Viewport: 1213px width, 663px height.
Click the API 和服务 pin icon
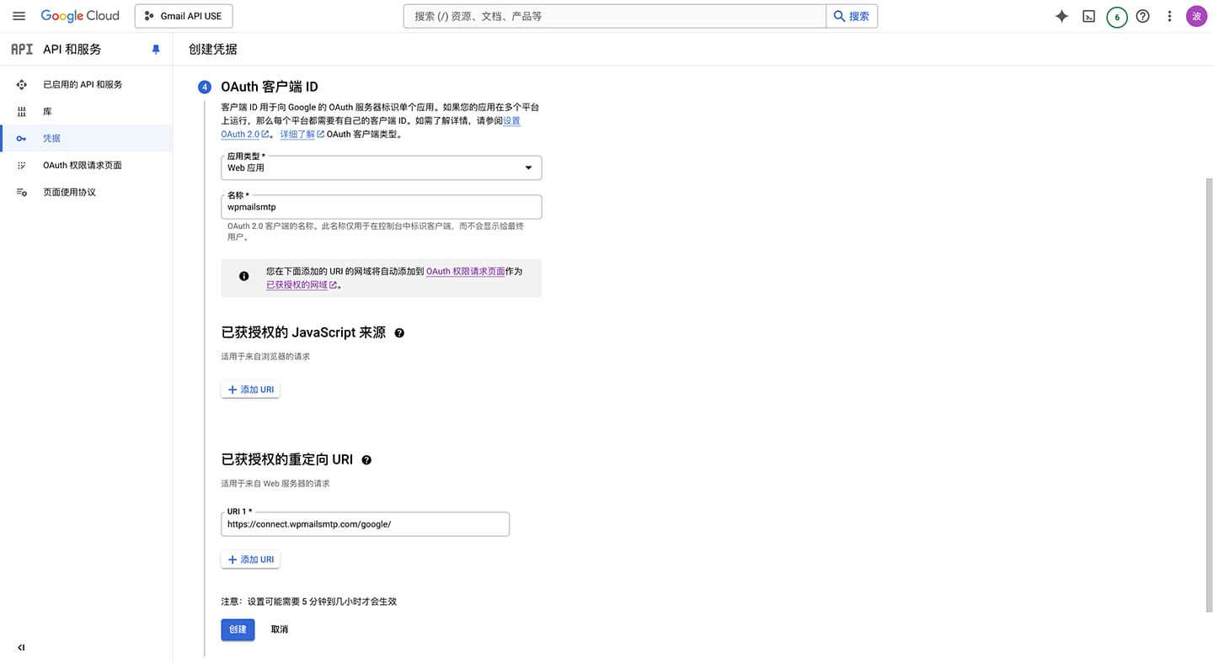coord(156,50)
